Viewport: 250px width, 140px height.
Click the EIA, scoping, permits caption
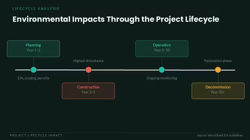[x=33, y=78]
